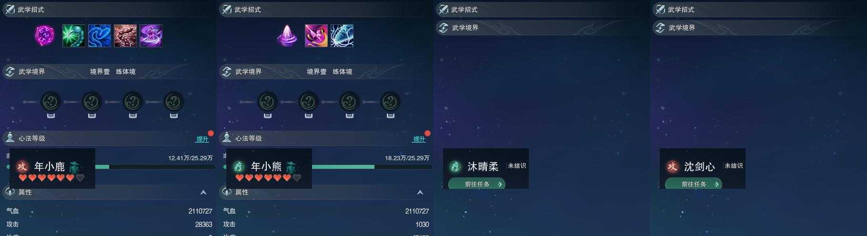This screenshot has height=236, width=867.
Task: Select the white-blue leaf fan skill icon
Action: 342,36
